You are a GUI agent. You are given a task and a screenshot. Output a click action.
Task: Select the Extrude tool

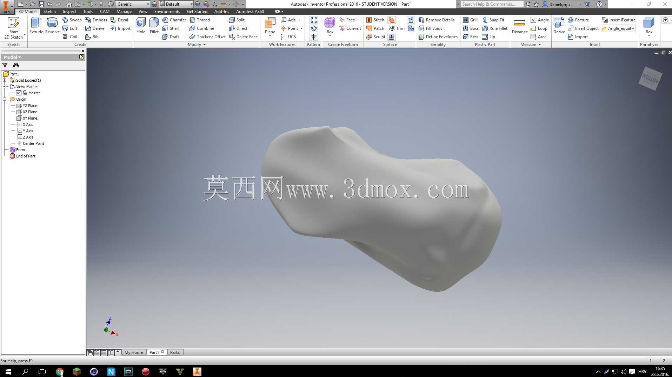pyautogui.click(x=36, y=26)
